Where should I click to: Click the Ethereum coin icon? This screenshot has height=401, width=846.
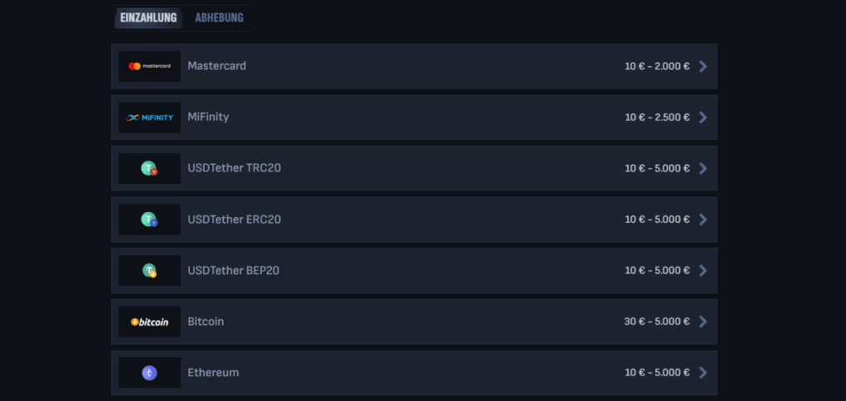pyautogui.click(x=150, y=373)
